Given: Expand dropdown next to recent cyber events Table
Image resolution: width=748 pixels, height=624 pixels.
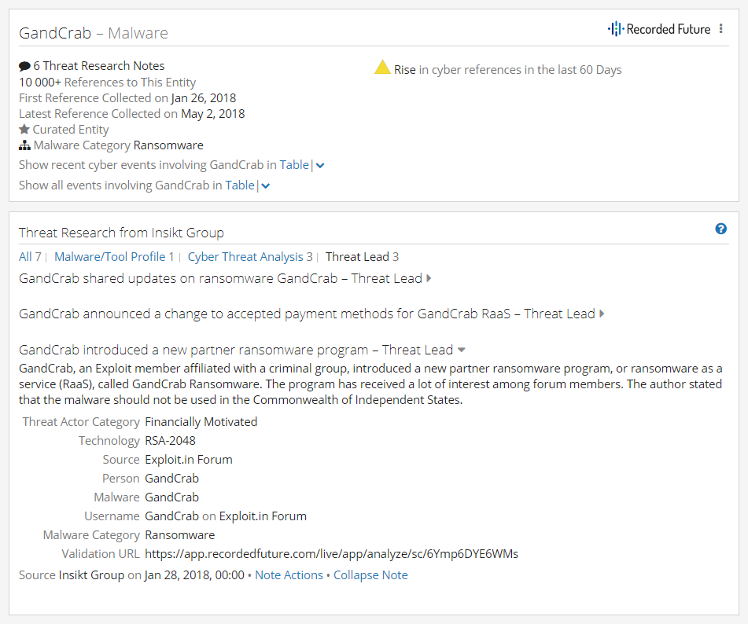Looking at the screenshot, I should [320, 165].
